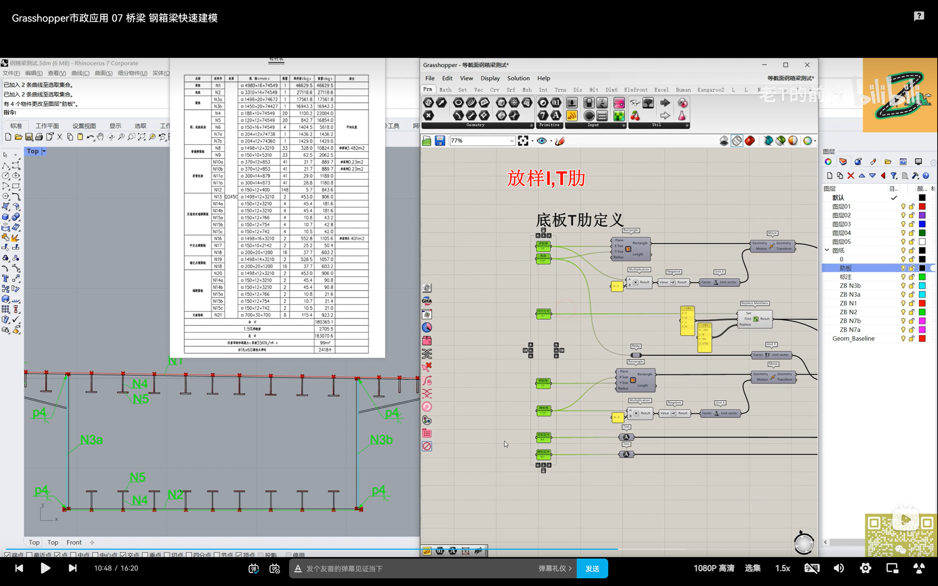Screen dimensions: 938x586
Task: Click the red delete layer X icon
Action: pos(850,176)
